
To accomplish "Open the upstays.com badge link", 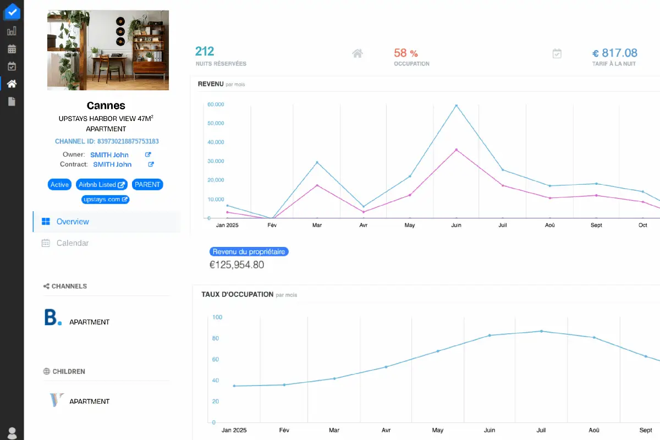I will [x=105, y=199].
